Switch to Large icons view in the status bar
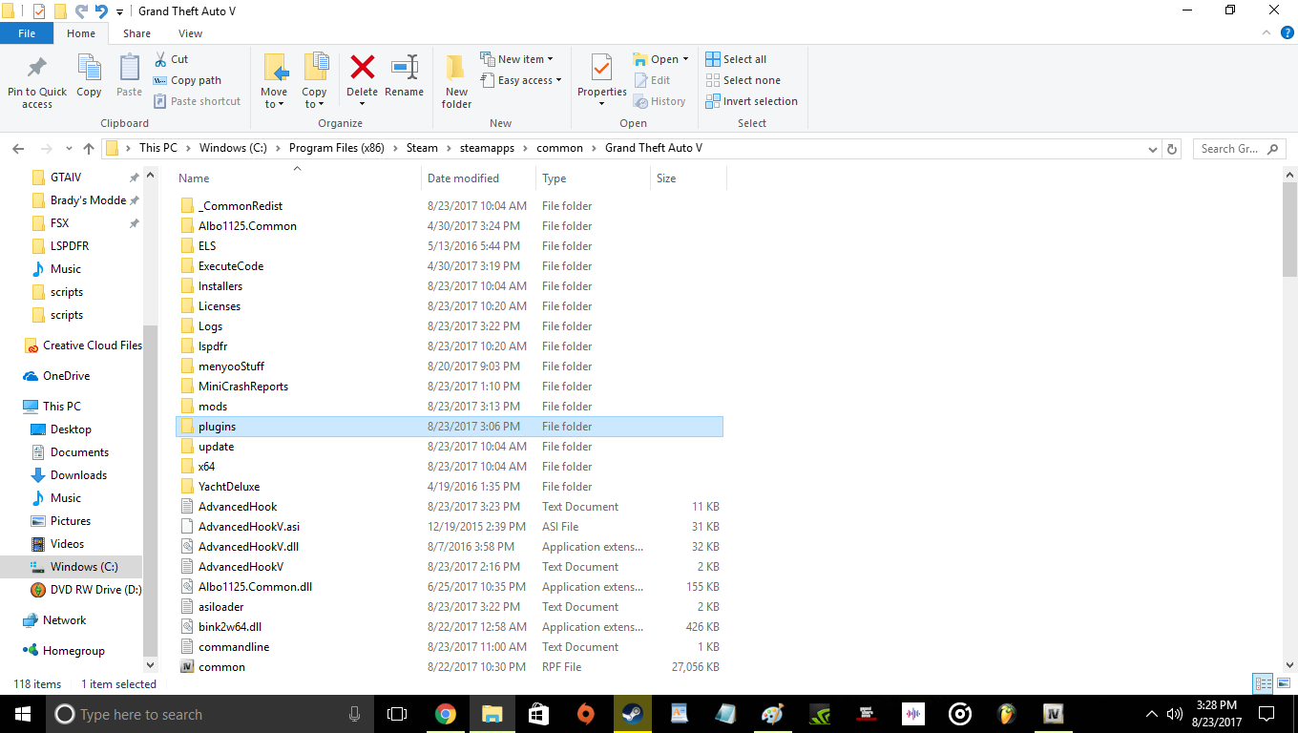1298x733 pixels. pos(1282,683)
